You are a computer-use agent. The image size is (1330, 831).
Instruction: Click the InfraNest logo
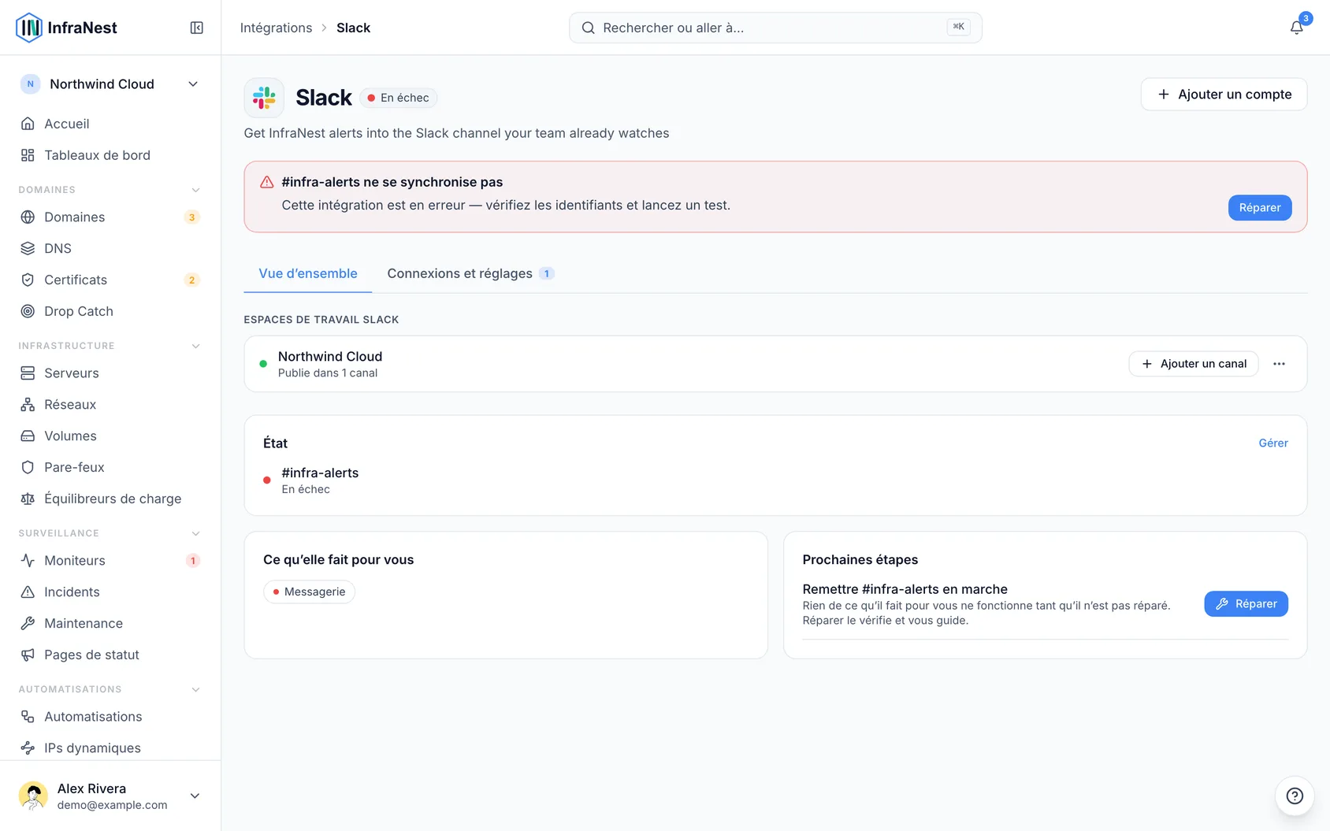[x=67, y=28]
